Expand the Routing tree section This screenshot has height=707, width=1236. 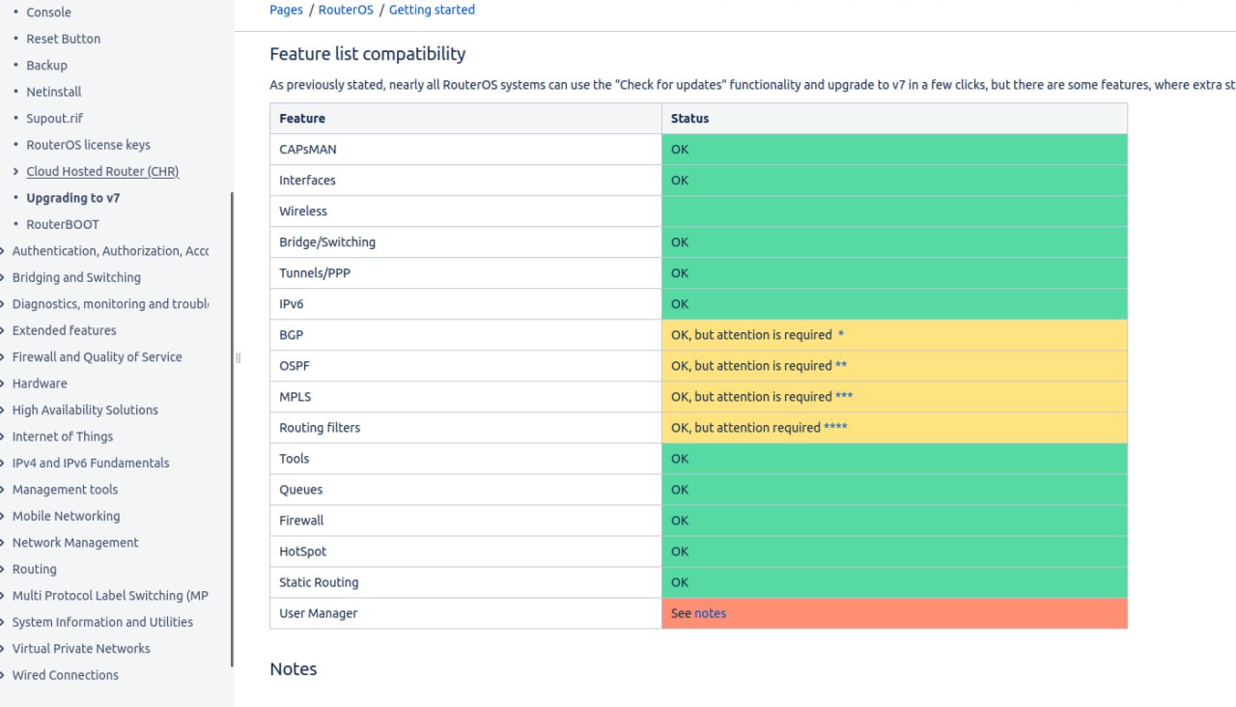coord(3,569)
